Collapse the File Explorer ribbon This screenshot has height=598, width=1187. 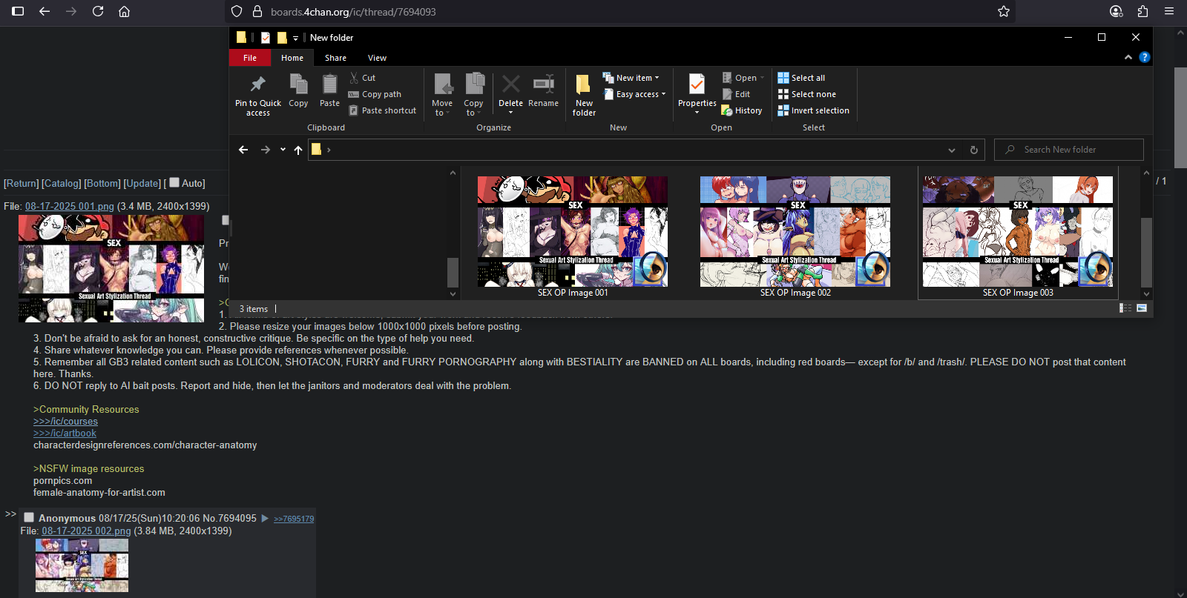tap(1128, 57)
